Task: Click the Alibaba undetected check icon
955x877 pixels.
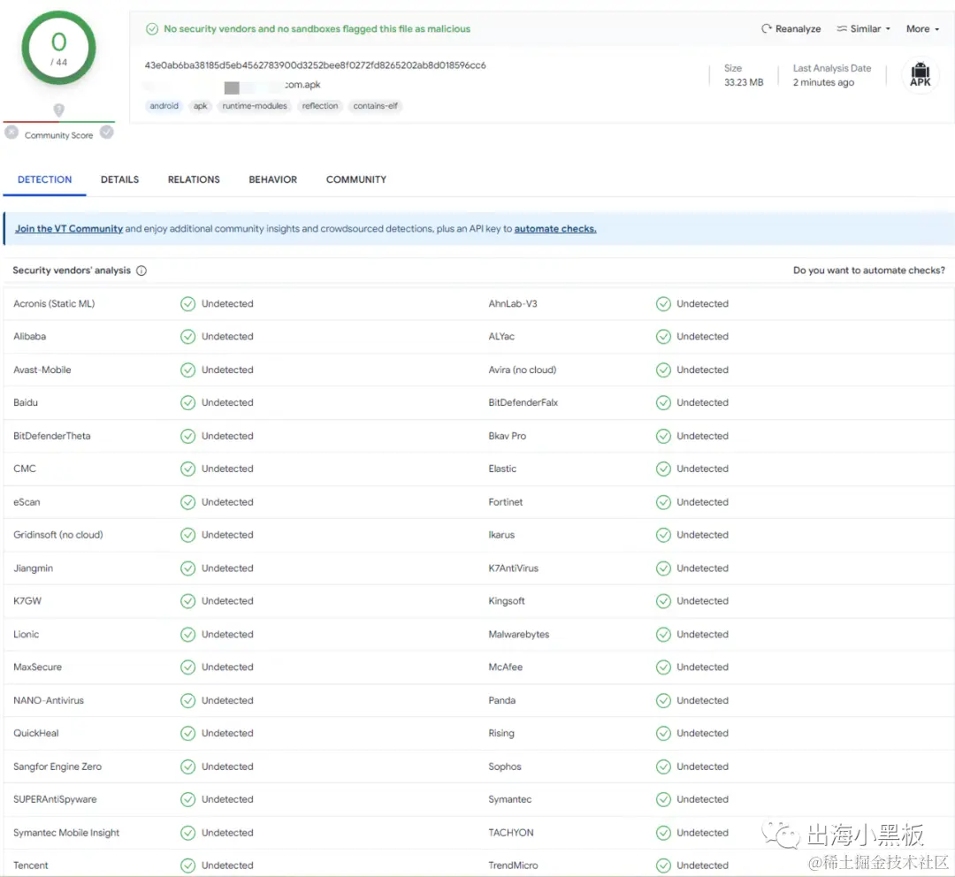Action: coord(187,337)
